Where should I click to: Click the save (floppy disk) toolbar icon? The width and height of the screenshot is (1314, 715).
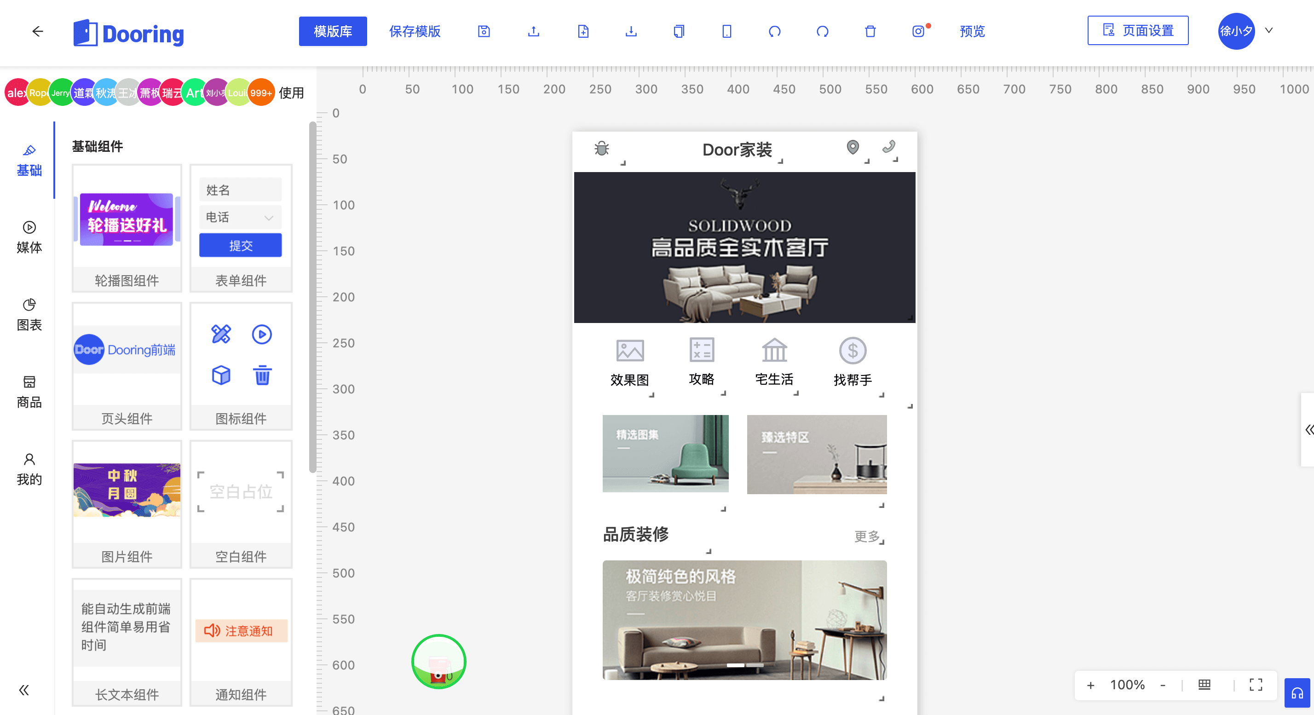point(484,32)
